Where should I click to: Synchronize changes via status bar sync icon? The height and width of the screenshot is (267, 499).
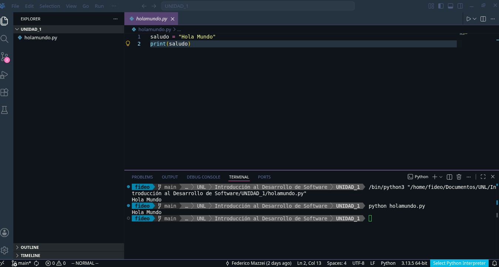[37, 263]
